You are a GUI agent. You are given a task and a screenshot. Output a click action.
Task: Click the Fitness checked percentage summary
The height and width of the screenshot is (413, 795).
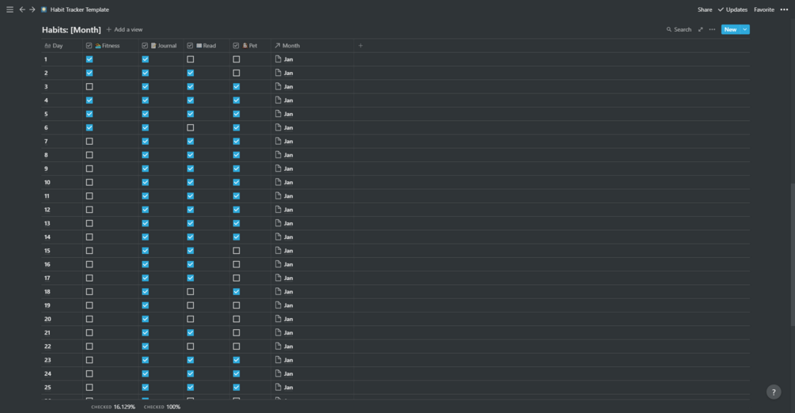[113, 407]
